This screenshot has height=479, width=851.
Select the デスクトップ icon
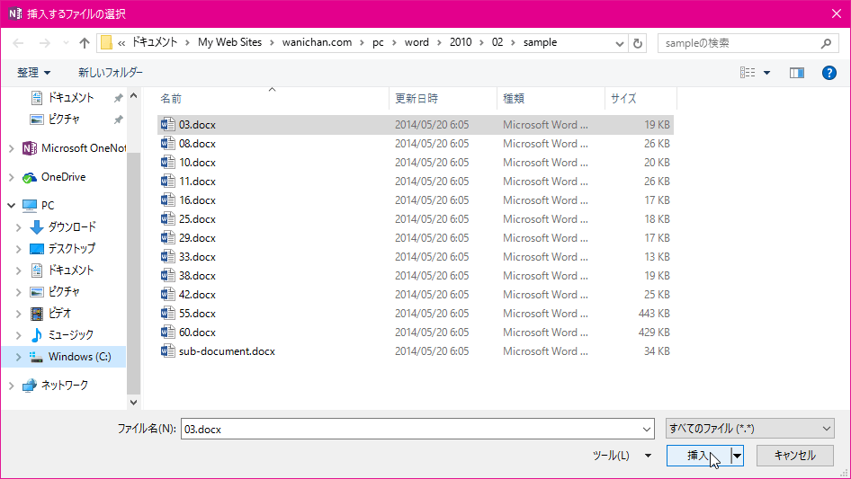point(36,249)
